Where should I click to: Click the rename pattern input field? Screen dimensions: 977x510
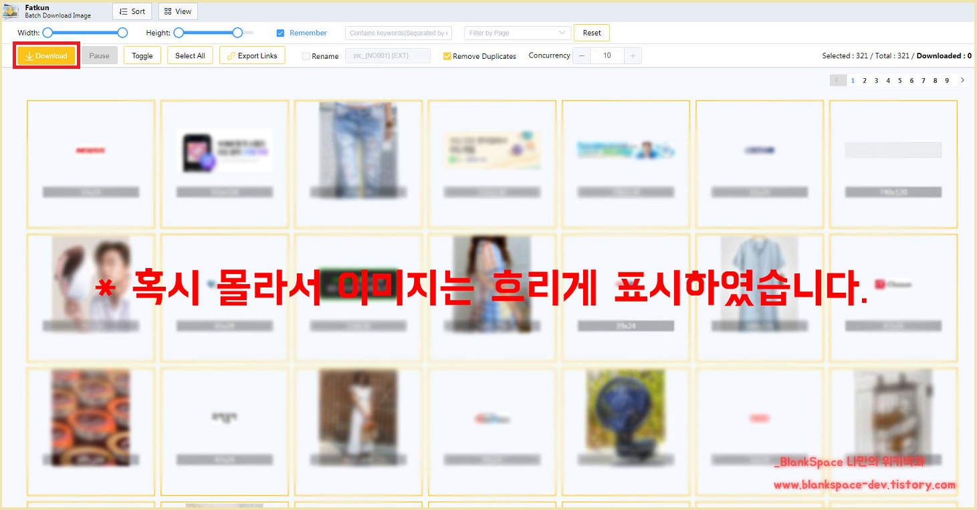388,55
